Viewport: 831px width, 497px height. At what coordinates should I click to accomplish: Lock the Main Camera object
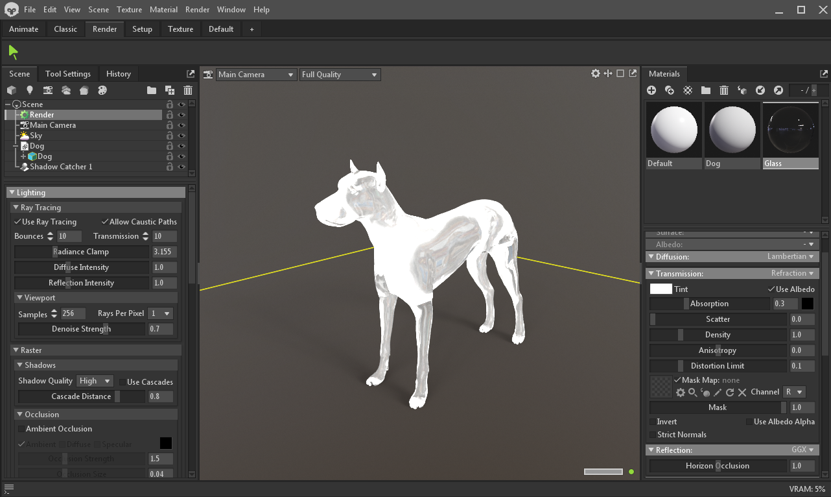pyautogui.click(x=170, y=125)
